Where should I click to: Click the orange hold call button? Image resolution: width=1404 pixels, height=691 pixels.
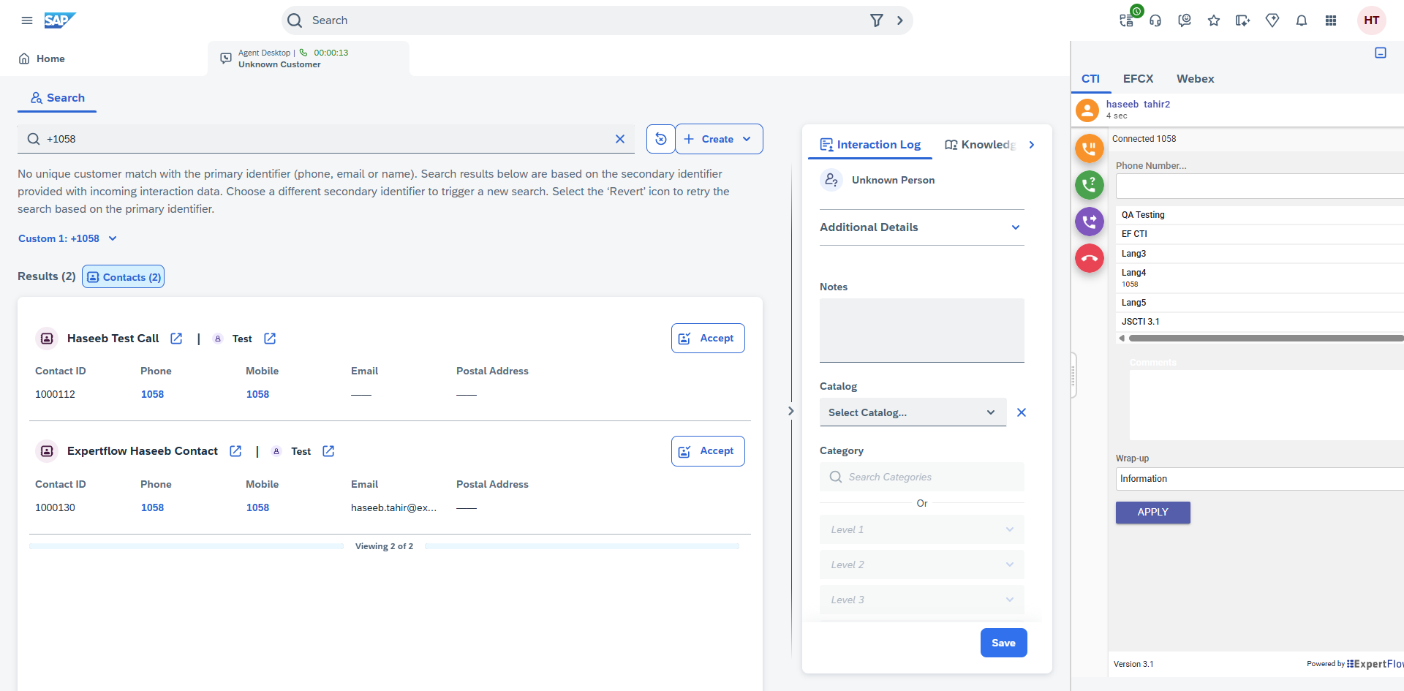(x=1089, y=148)
